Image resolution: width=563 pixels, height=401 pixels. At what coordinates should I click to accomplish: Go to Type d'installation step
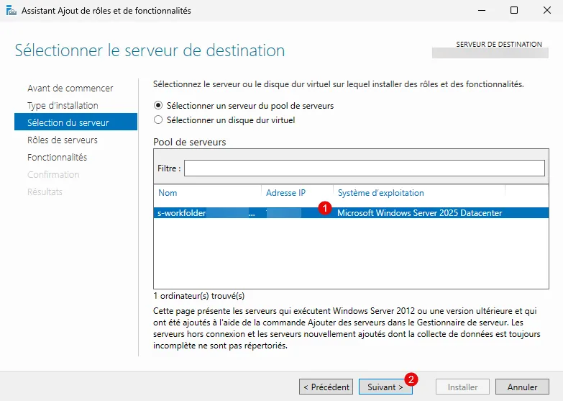click(63, 105)
